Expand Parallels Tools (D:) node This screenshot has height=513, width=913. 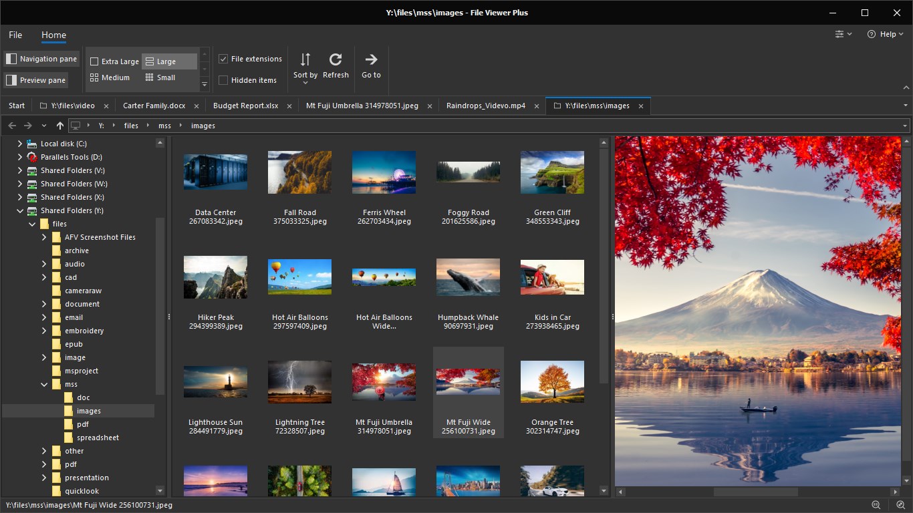[20, 157]
